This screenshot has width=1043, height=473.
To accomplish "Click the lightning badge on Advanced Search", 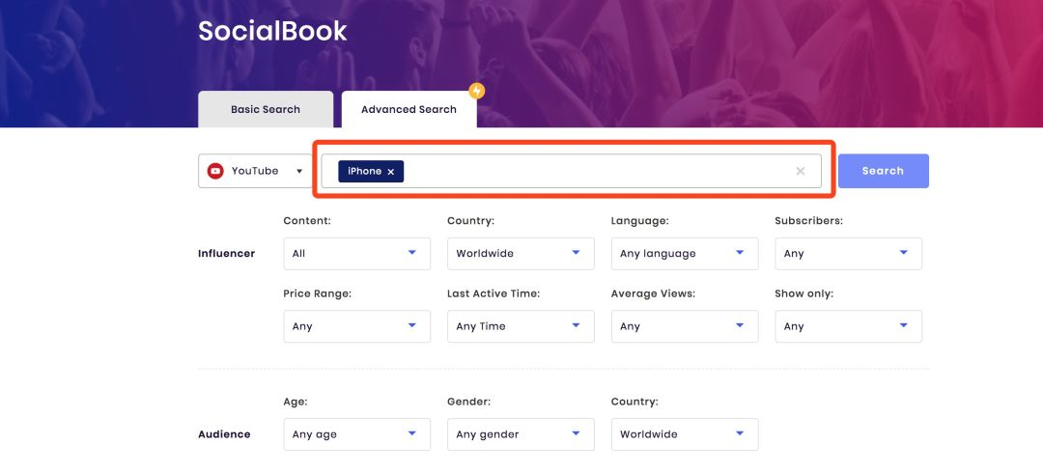I will (476, 91).
